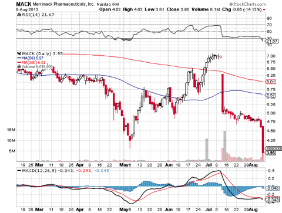
Task: Click the May label on price chart date axis
Action: tap(124, 165)
